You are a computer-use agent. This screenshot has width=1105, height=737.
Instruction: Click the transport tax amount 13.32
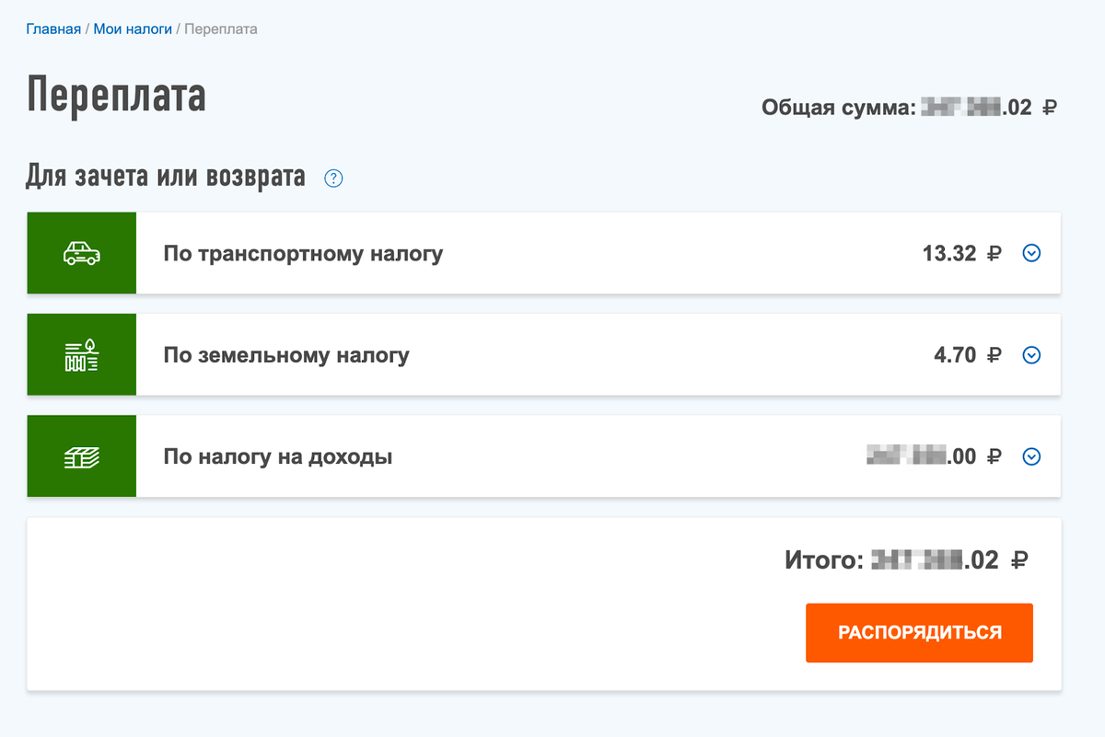[949, 253]
